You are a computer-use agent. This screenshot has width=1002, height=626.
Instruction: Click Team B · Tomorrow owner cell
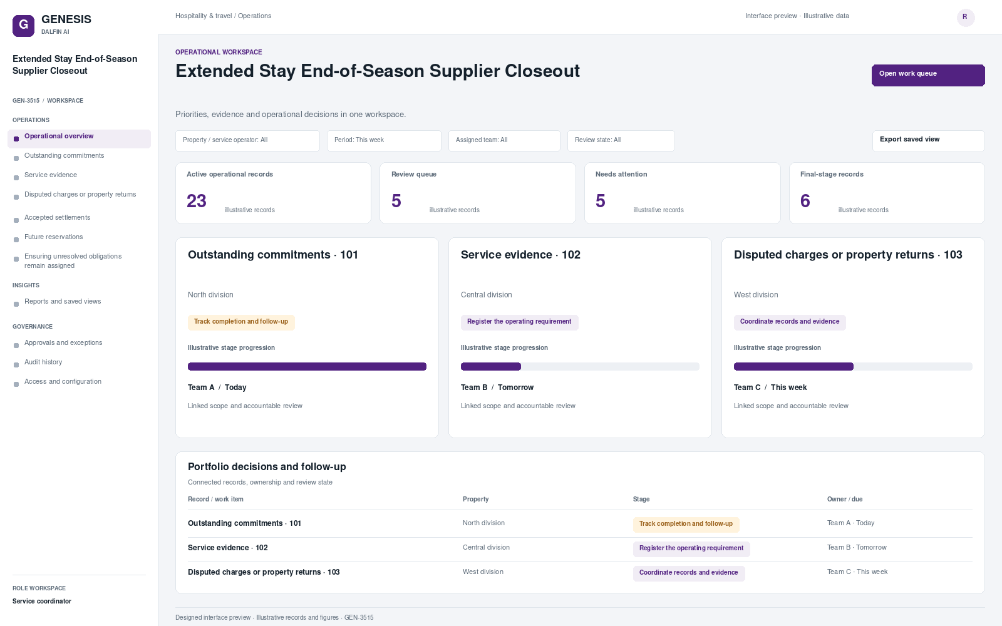pos(857,548)
